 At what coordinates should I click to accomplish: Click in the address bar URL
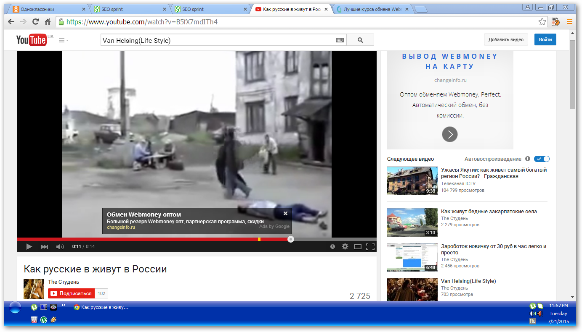(142, 22)
